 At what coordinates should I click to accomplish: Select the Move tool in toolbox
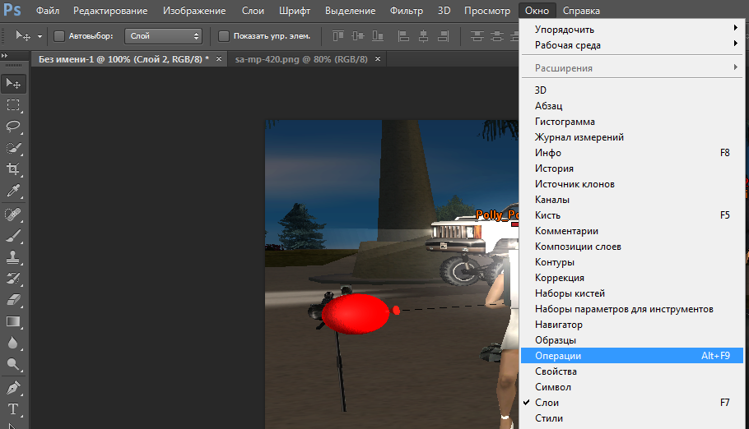13,84
